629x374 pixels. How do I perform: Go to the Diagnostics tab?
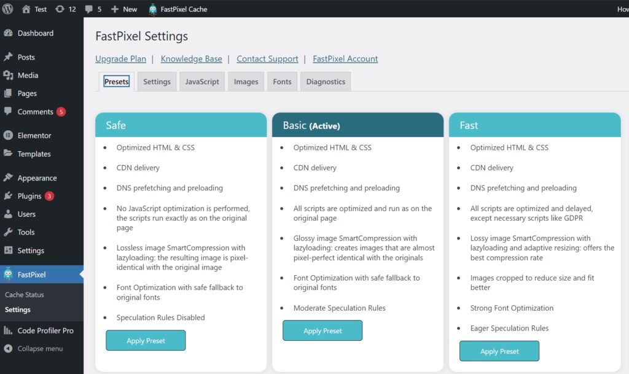pyautogui.click(x=326, y=82)
